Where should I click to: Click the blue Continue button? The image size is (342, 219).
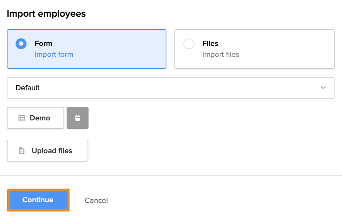coord(38,200)
